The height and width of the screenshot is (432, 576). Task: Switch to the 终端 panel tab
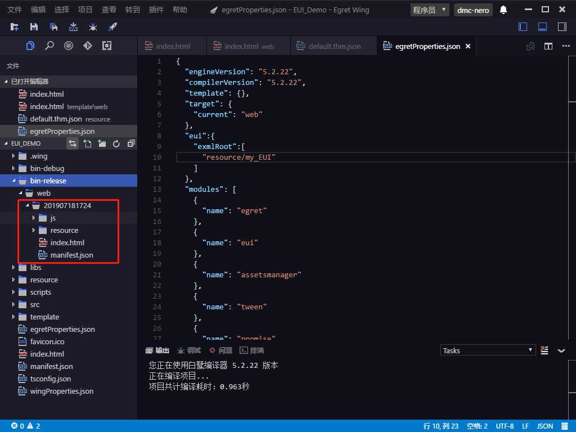(252, 350)
